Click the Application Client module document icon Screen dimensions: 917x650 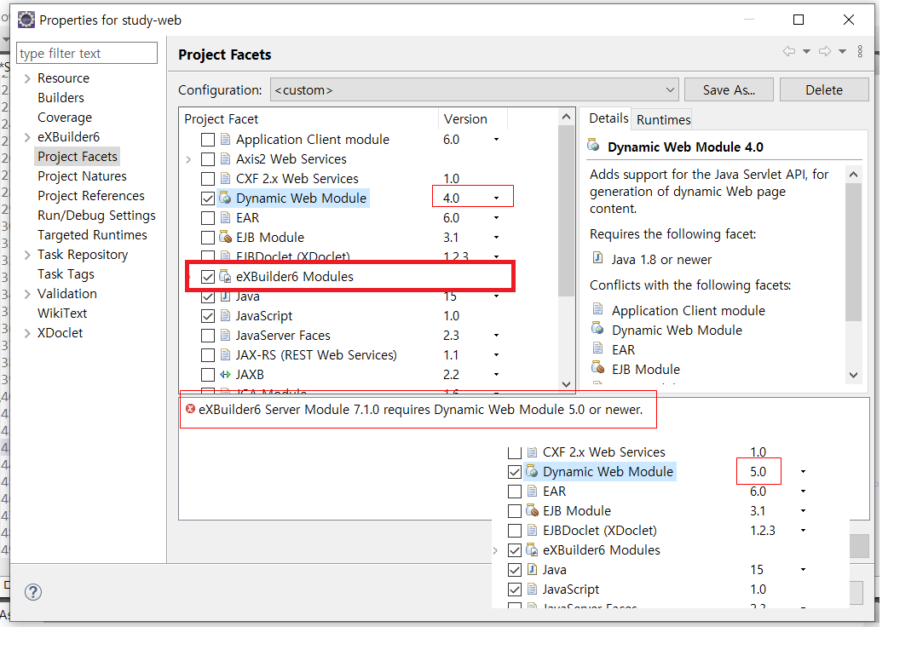point(225,140)
